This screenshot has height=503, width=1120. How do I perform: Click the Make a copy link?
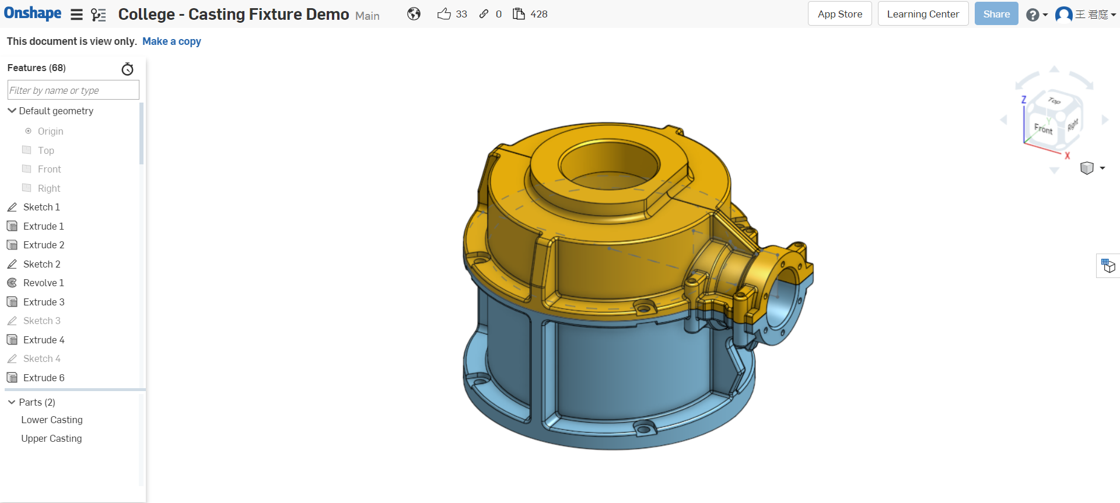[x=171, y=41]
